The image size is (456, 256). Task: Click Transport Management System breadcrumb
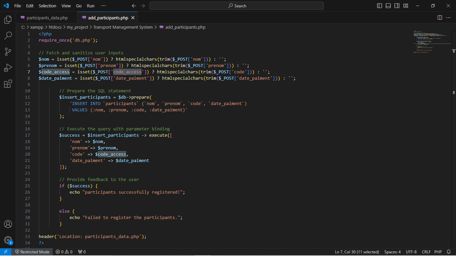123,27
